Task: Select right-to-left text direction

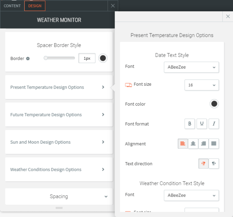Action: click(214, 164)
